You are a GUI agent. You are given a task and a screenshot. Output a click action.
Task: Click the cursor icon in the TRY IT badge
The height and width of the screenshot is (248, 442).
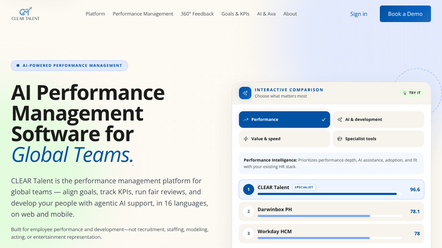point(405,93)
